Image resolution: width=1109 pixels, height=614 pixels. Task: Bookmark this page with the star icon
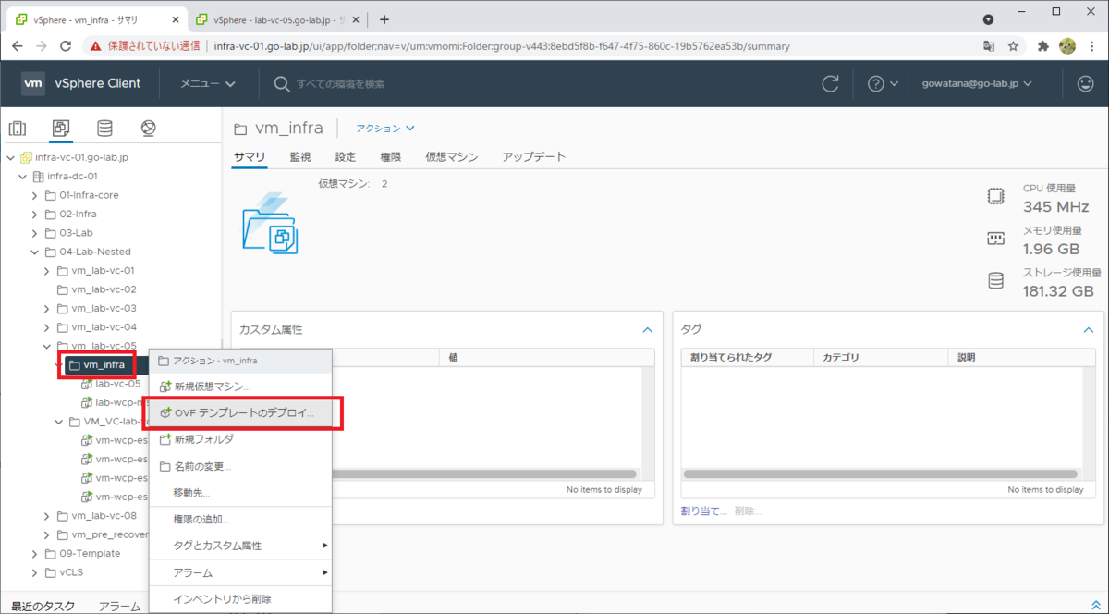(x=1013, y=45)
